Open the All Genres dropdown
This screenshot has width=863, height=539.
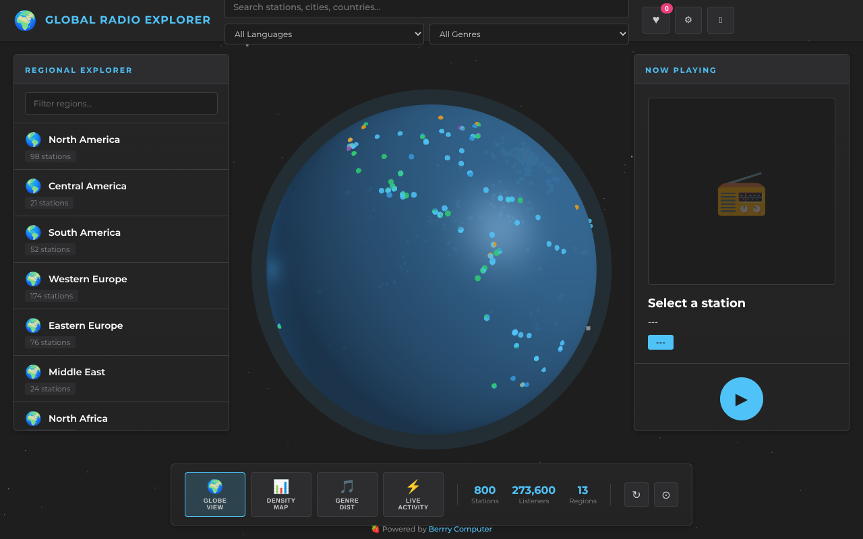point(529,34)
